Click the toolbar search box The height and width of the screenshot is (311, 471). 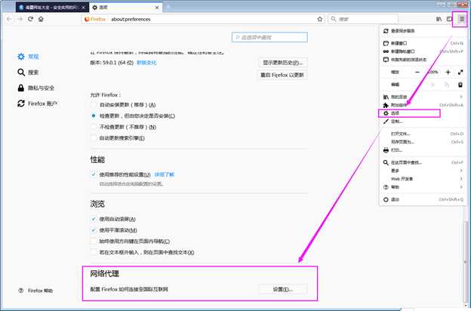coord(363,19)
